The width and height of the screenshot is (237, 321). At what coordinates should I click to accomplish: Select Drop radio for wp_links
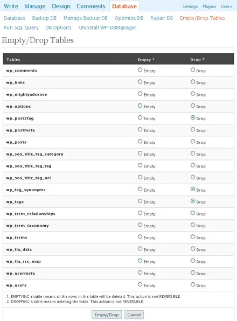click(x=193, y=82)
